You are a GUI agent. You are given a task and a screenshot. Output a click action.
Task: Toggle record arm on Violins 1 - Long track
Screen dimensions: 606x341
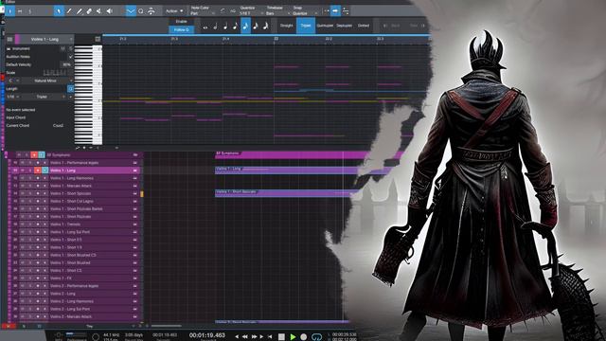click(x=38, y=170)
